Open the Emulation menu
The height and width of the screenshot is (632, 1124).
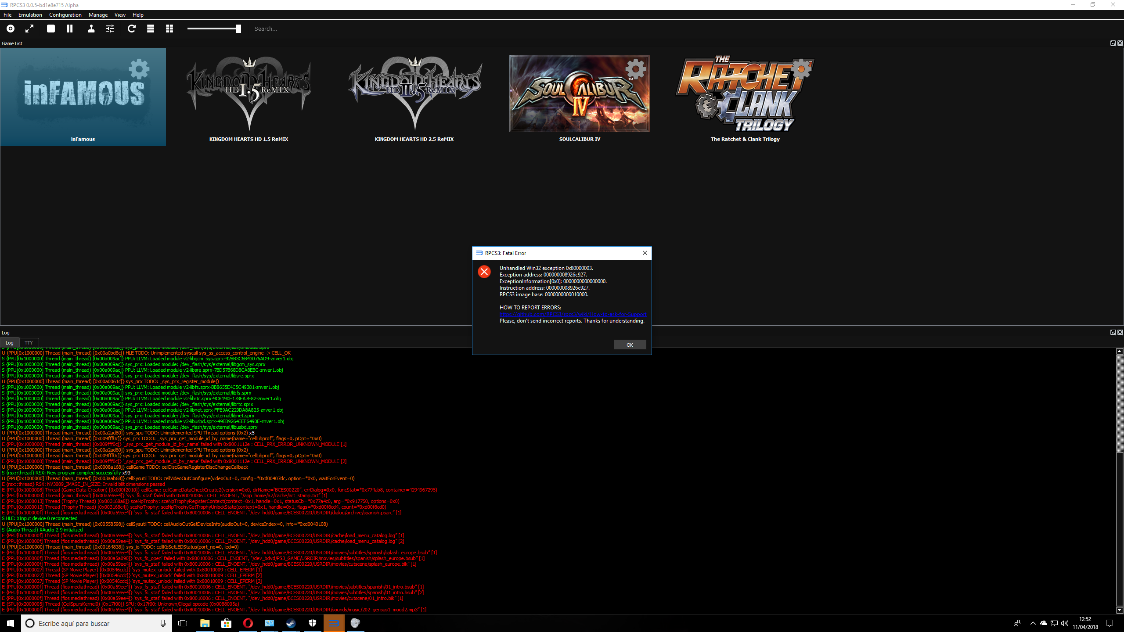tap(30, 15)
